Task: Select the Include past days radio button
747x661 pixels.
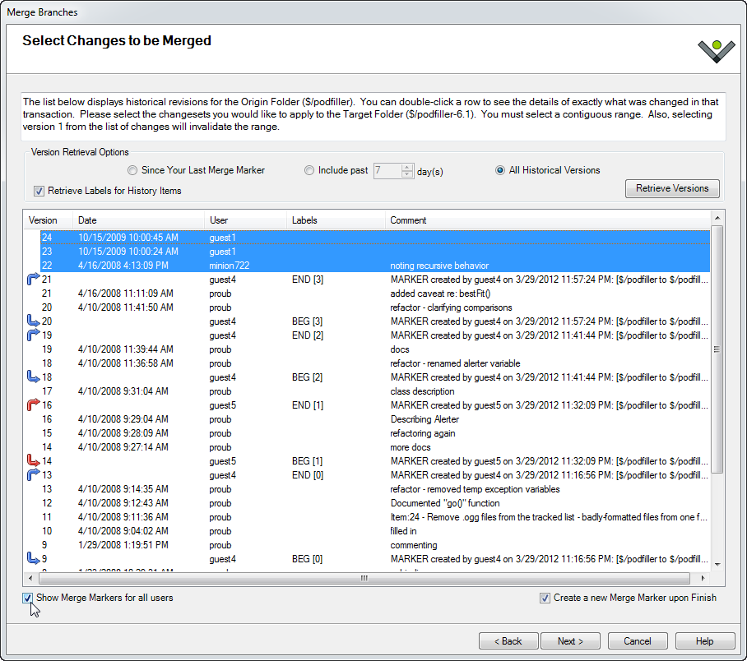Action: 309,171
